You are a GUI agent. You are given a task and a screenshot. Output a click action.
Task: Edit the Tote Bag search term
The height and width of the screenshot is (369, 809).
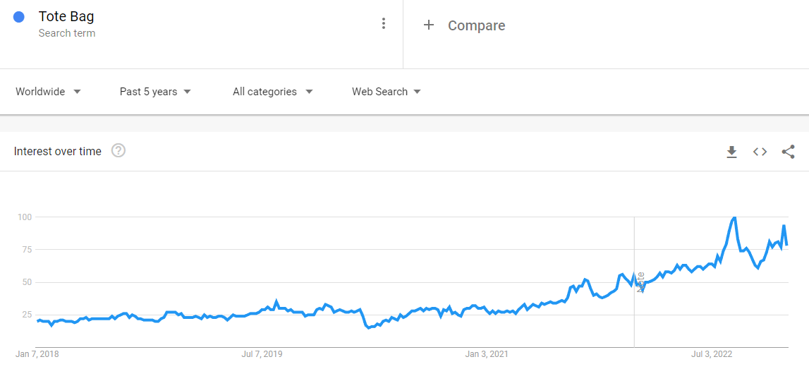66,17
